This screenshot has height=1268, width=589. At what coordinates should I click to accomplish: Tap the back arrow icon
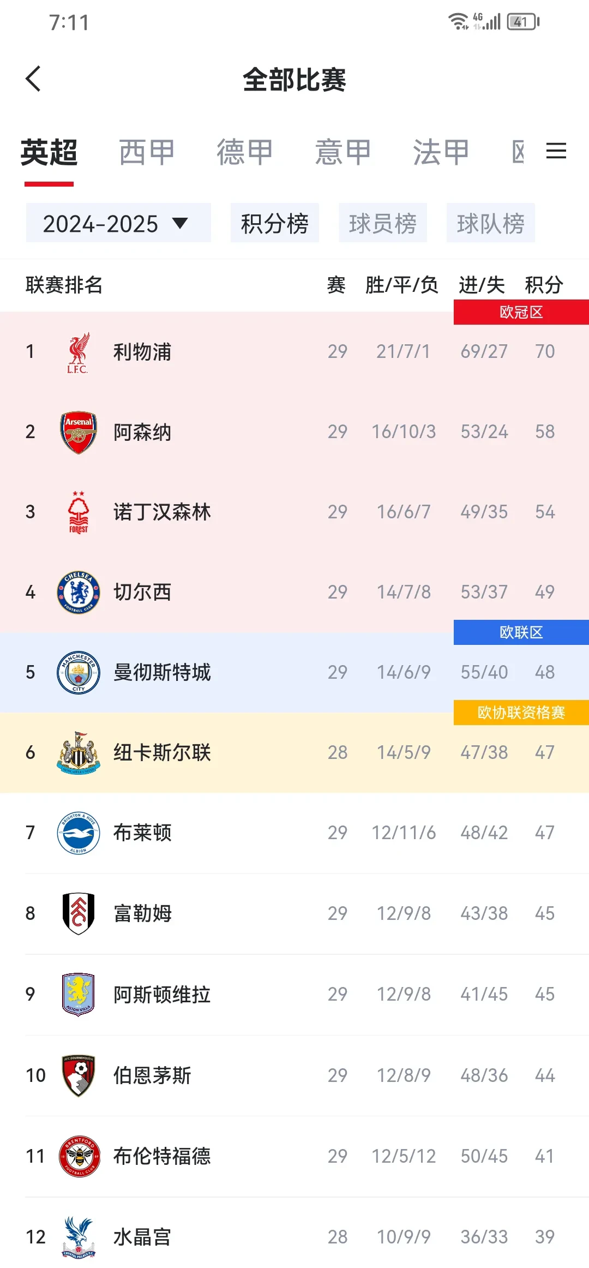pyautogui.click(x=34, y=79)
